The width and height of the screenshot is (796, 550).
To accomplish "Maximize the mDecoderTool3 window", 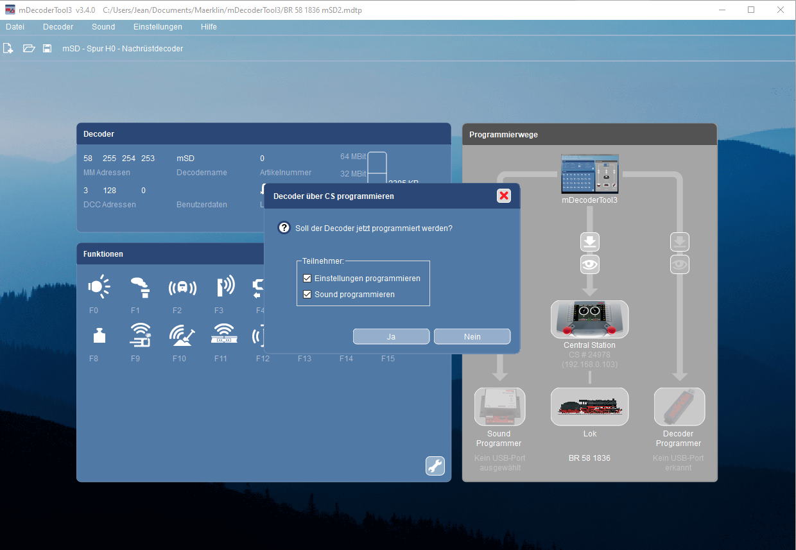I will click(751, 10).
